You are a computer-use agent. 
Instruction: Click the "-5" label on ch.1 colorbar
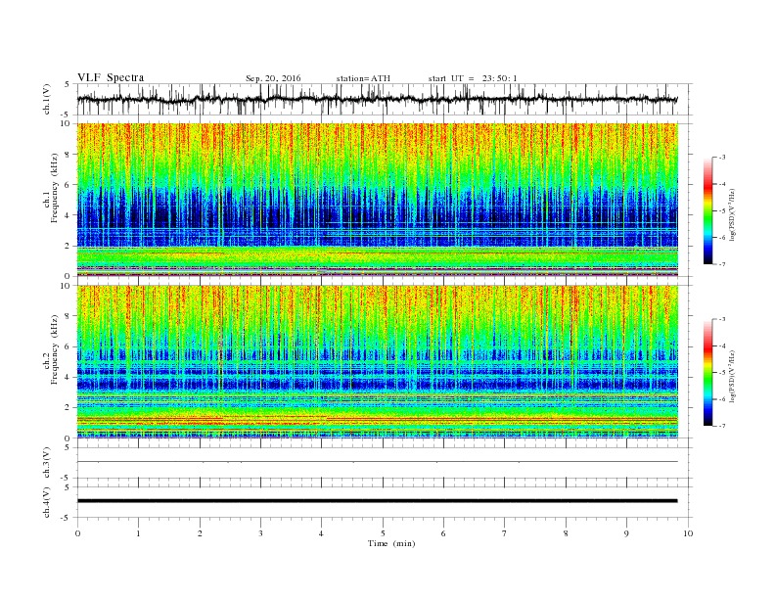[721, 211]
